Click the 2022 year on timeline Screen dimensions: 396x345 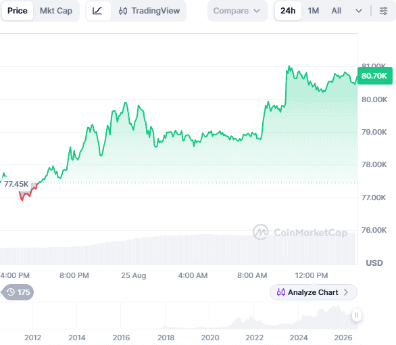tap(255, 338)
